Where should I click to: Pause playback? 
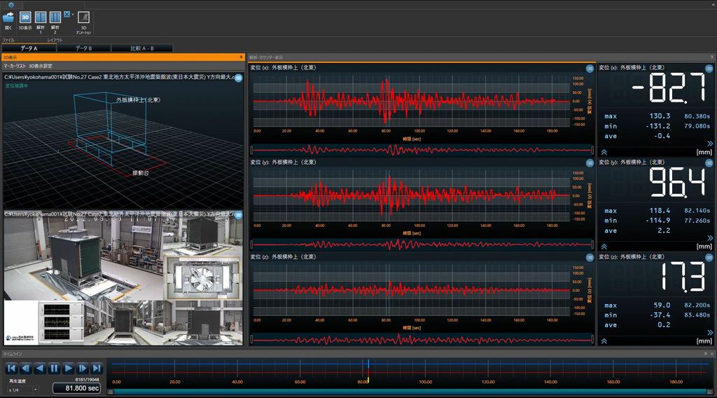pos(55,369)
